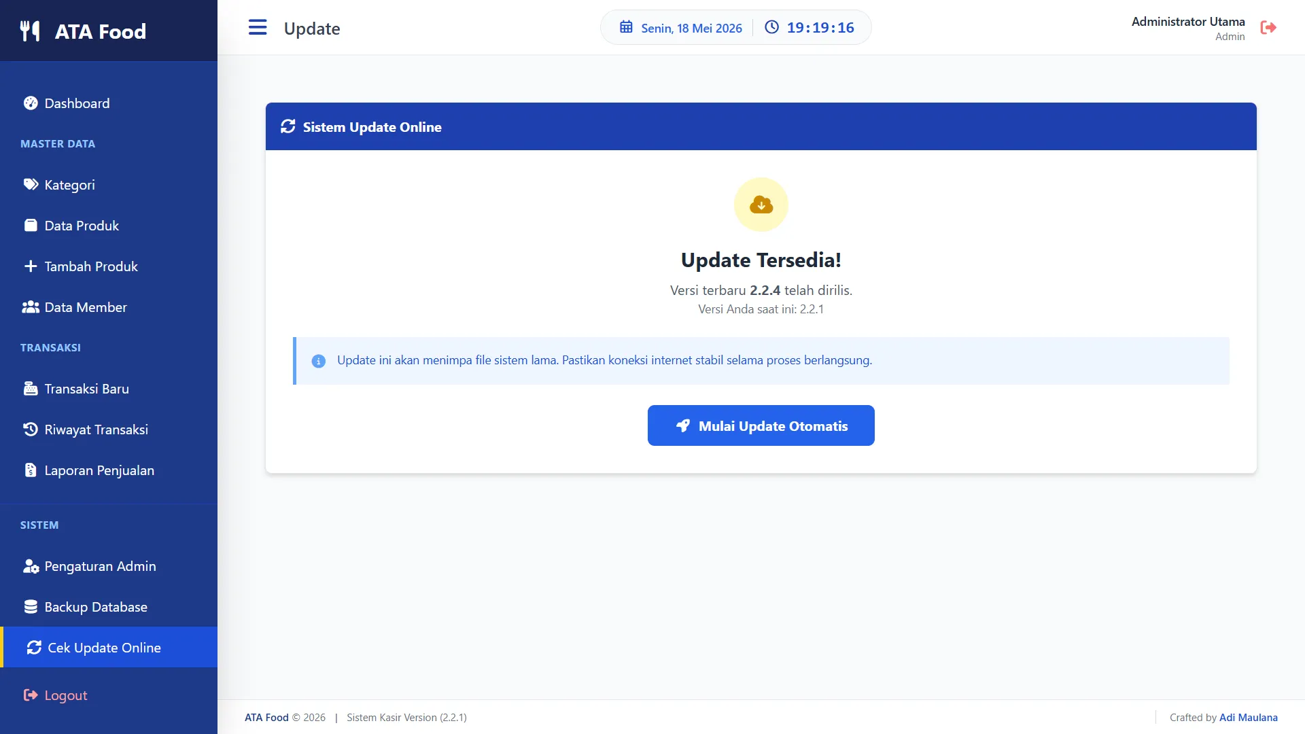The image size is (1305, 734).
Task: Click the date Senin, 18 Mei 2026
Action: (x=691, y=28)
